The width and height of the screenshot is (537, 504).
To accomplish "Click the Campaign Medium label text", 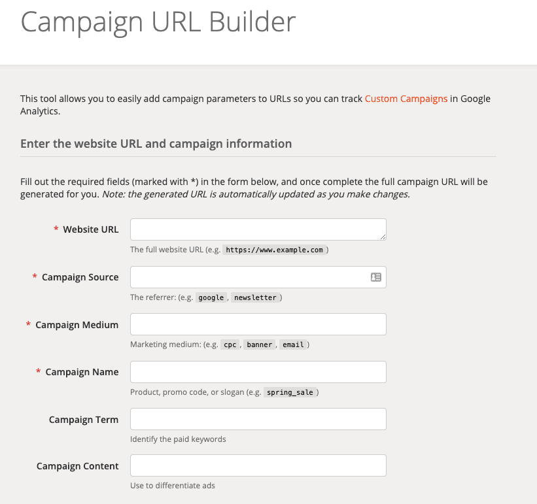I will click(77, 325).
